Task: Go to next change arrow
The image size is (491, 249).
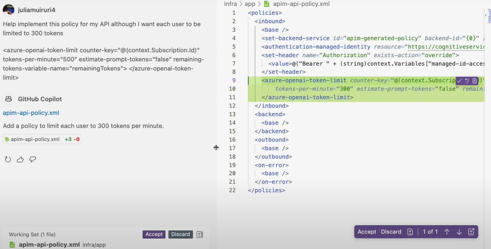Action: 459,232
